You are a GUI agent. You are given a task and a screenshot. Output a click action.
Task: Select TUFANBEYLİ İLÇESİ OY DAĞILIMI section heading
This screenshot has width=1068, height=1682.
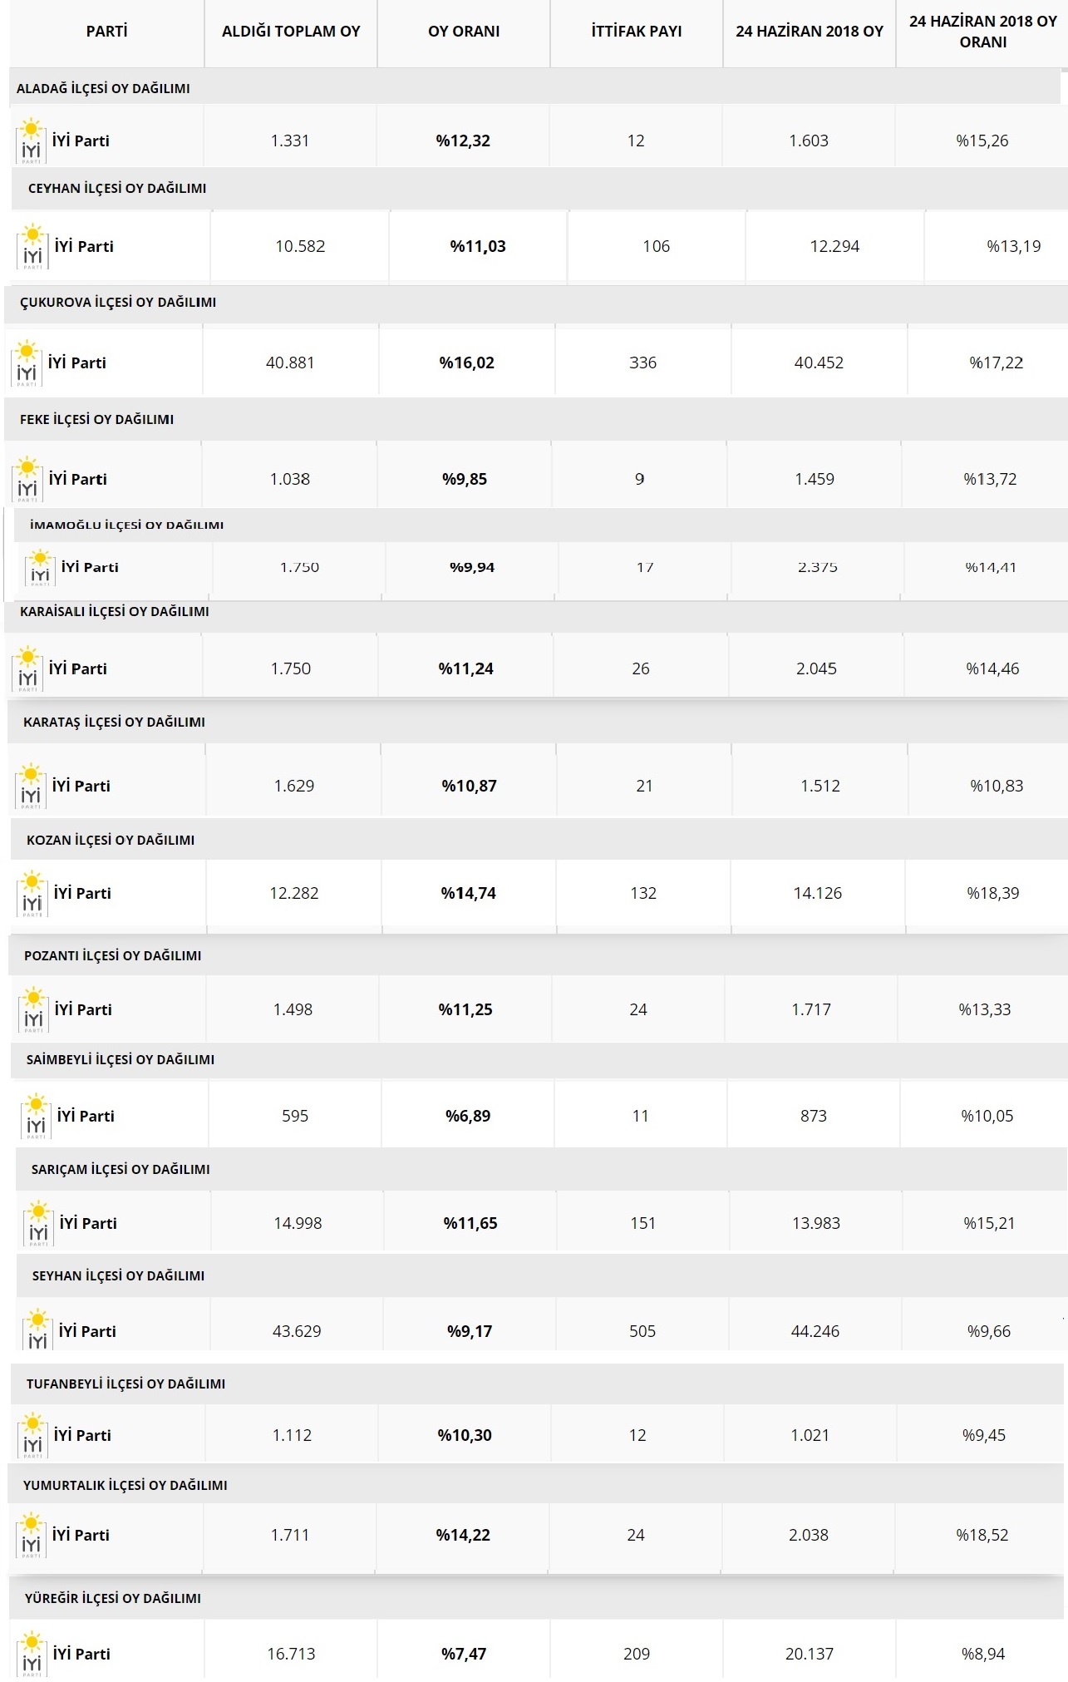[126, 1384]
